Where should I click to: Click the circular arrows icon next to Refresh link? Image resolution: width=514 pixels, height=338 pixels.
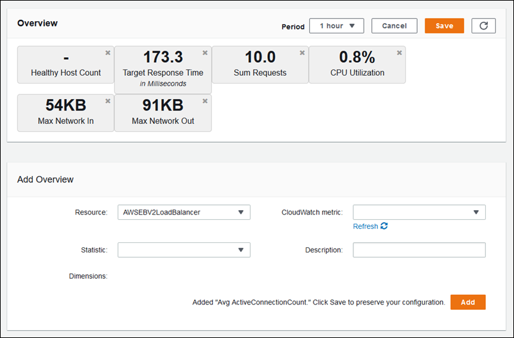pyautogui.click(x=384, y=226)
